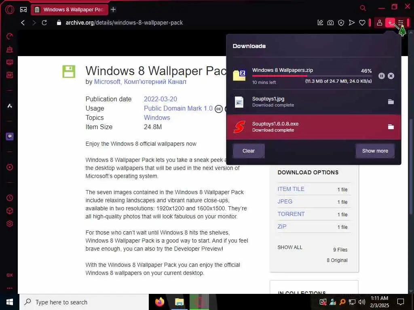414x310 pixels.
Task: View site security lock info
Action: coord(59,23)
